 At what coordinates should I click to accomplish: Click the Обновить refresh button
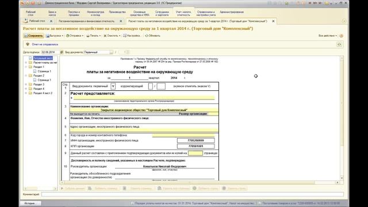[x=152, y=36]
